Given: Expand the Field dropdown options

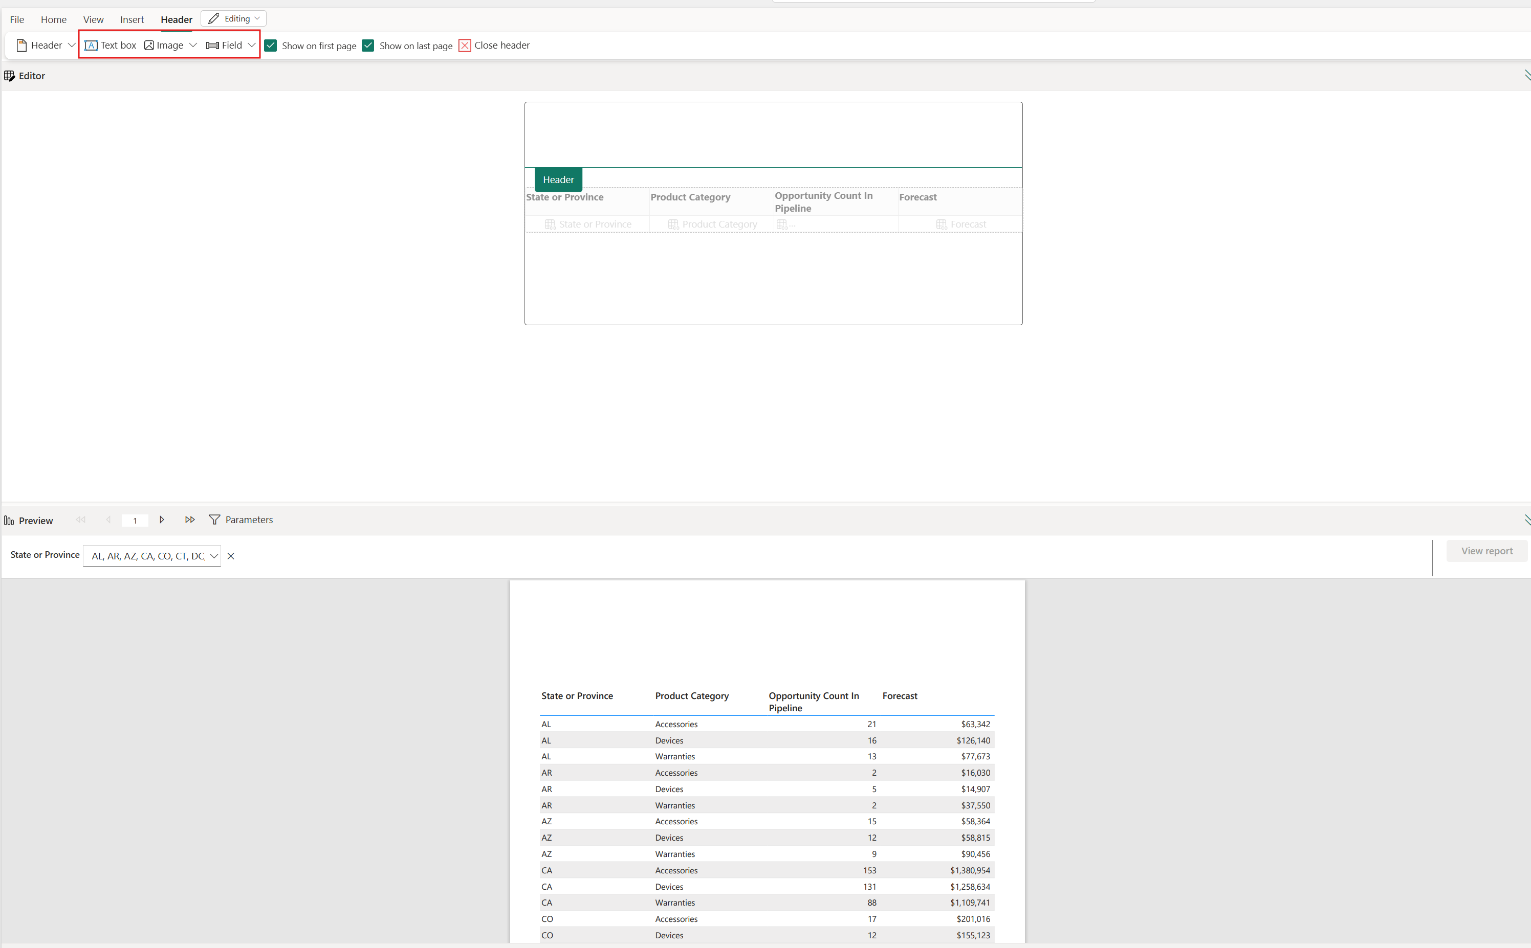Looking at the screenshot, I should pyautogui.click(x=250, y=45).
